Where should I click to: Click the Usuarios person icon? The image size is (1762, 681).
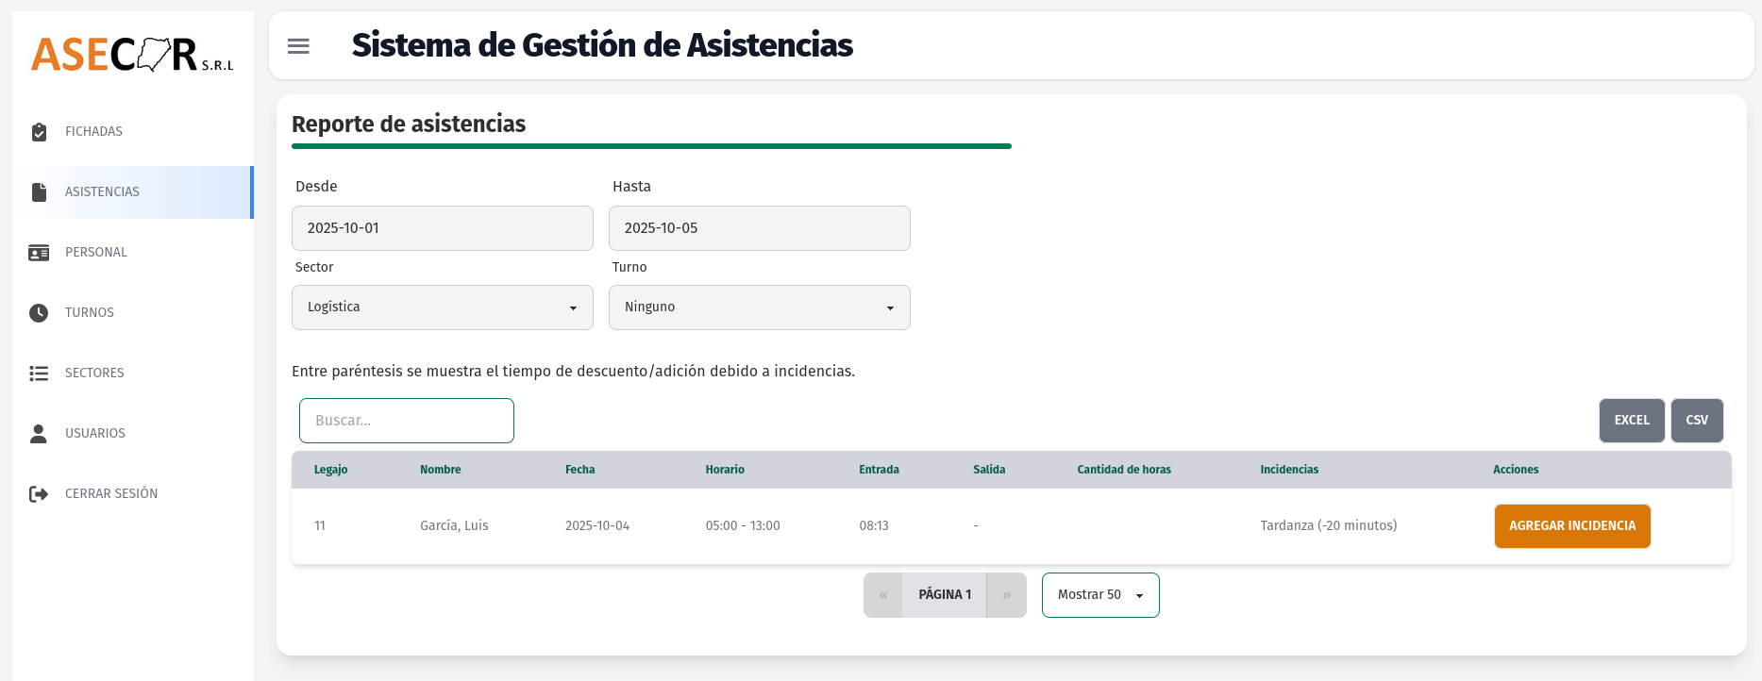(x=39, y=434)
